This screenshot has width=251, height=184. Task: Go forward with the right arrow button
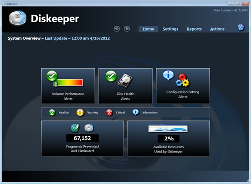pyautogui.click(x=127, y=29)
